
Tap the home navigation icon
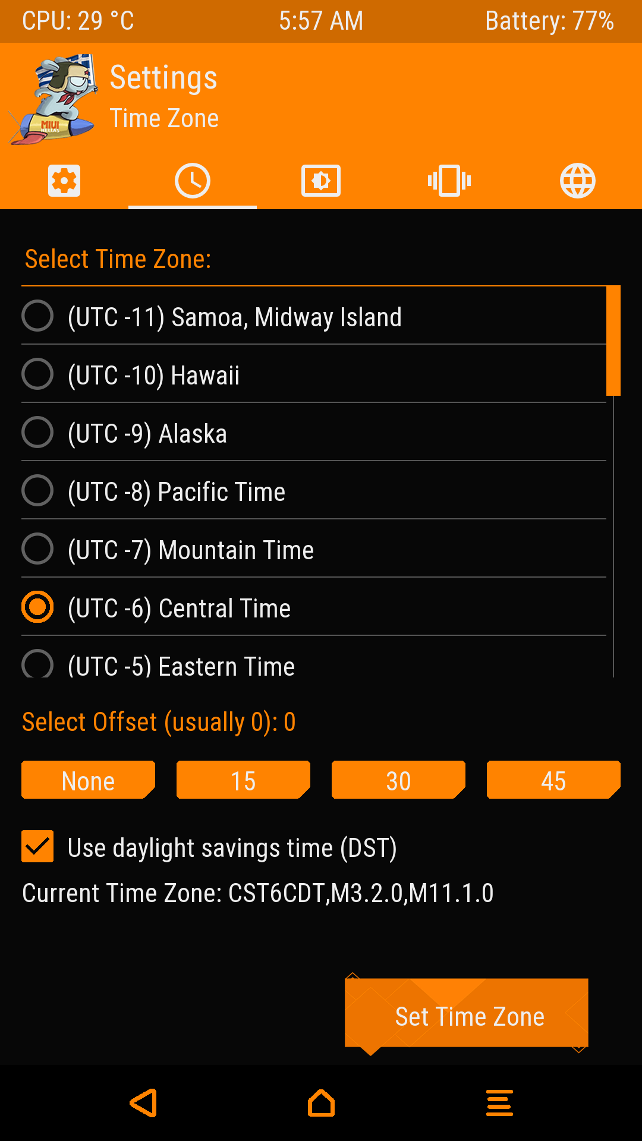[x=321, y=1103]
